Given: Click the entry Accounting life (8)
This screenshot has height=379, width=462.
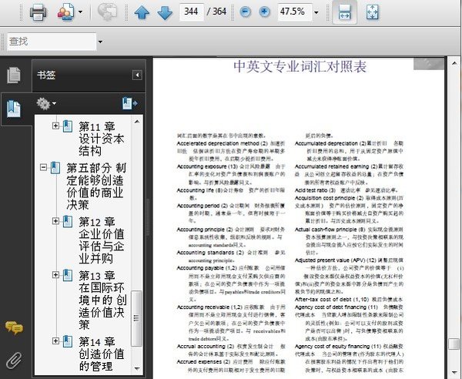Looking at the screenshot, I should pyautogui.click(x=199, y=190).
